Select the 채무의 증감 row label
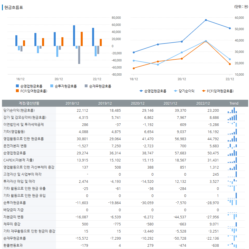249x249 pixels. 12,224
